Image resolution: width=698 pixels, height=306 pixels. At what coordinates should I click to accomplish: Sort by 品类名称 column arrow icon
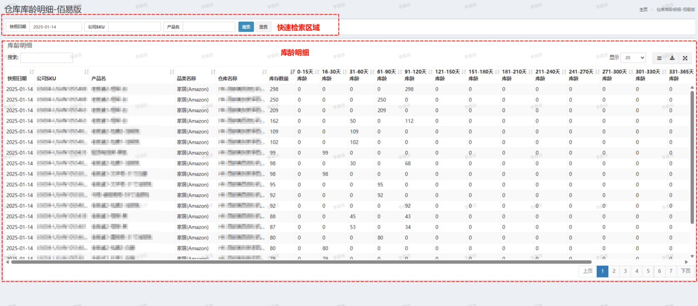coord(213,72)
